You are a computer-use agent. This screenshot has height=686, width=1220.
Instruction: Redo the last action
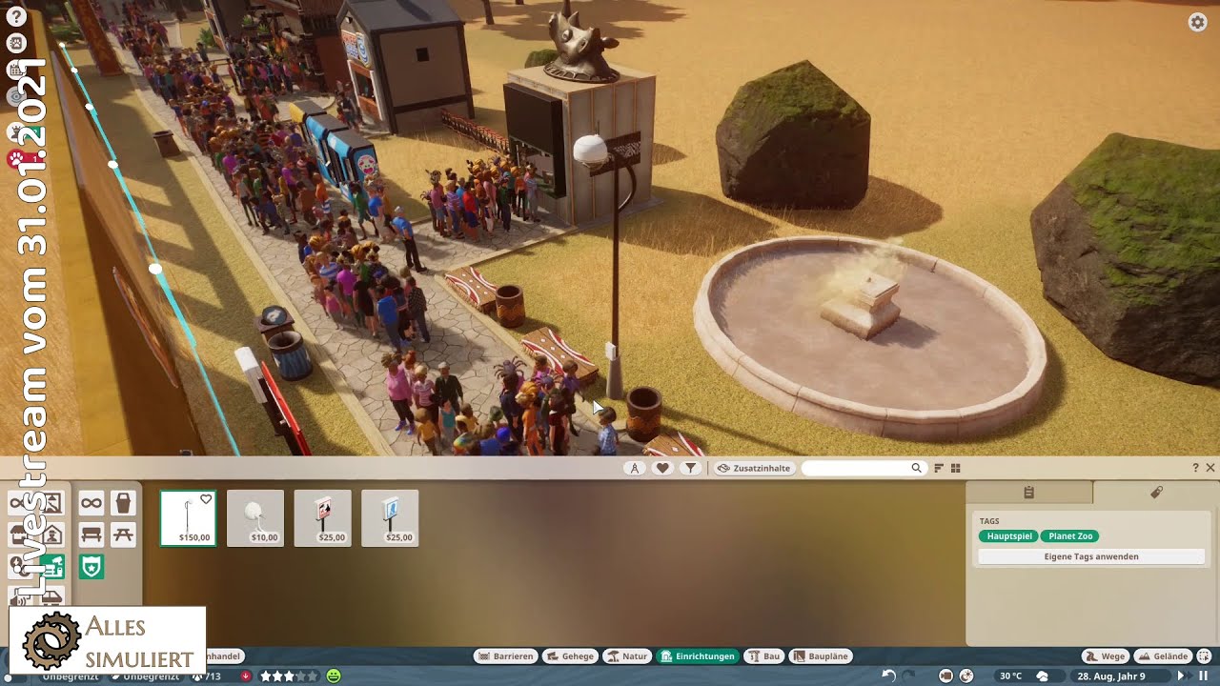[908, 676]
